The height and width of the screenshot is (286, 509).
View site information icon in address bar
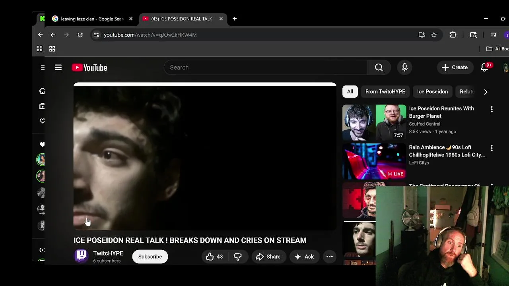click(x=96, y=35)
